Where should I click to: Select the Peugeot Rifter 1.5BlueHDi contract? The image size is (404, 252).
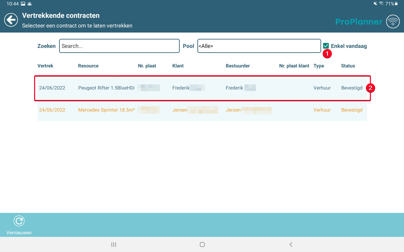pyautogui.click(x=202, y=88)
